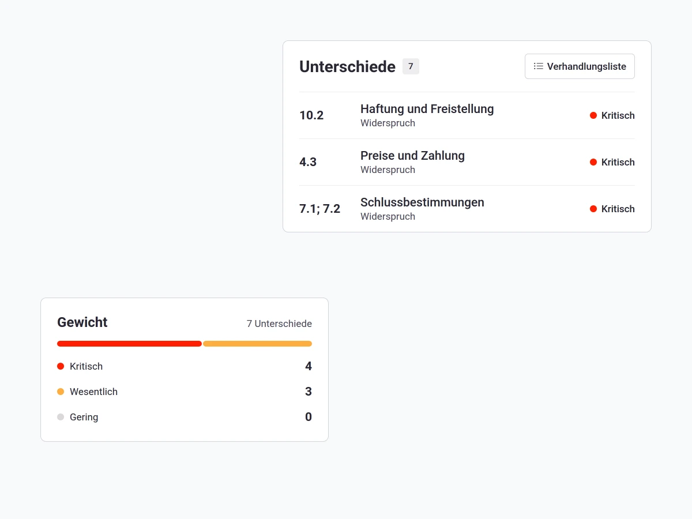692x519 pixels.
Task: Open the Verhandlungsliste button
Action: coord(580,66)
